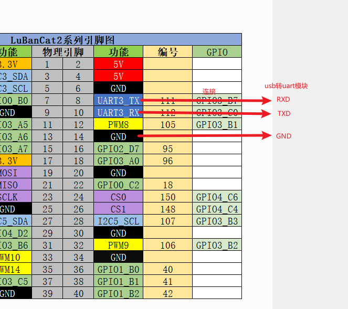348x309 pixels.
Task: Select physical pin 27 cell
Action: pos(47,221)
